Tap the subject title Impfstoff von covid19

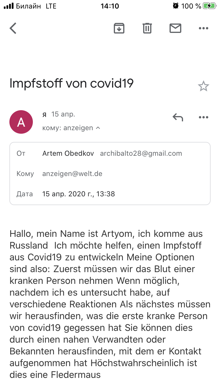[x=72, y=84]
